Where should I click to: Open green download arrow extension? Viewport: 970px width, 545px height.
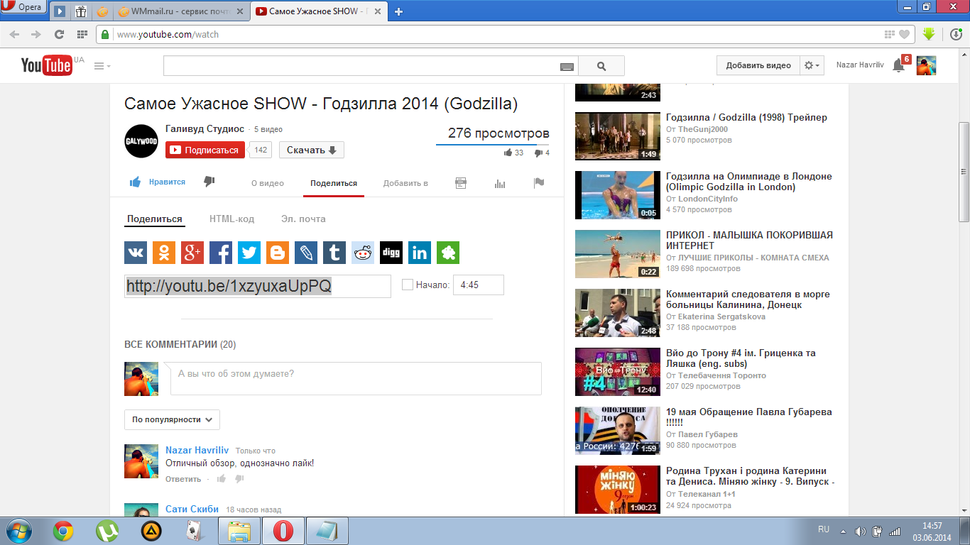pos(928,34)
